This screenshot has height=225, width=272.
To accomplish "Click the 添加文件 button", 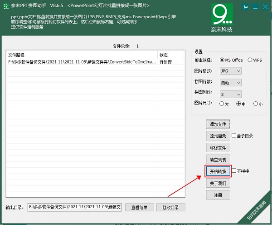I will coord(218,124).
